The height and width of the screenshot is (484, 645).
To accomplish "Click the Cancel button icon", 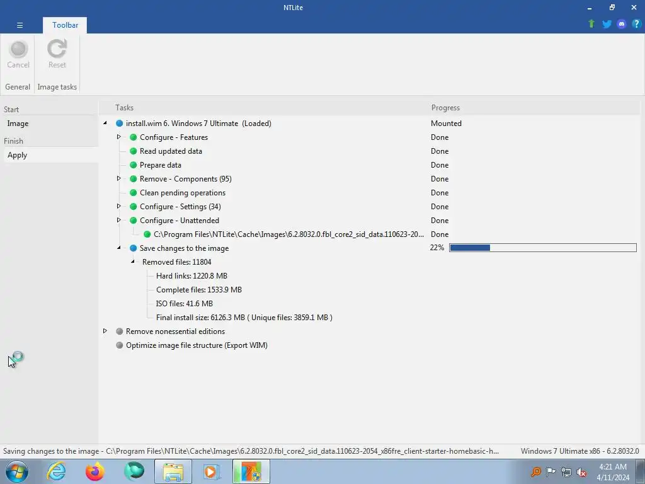I will [x=18, y=49].
